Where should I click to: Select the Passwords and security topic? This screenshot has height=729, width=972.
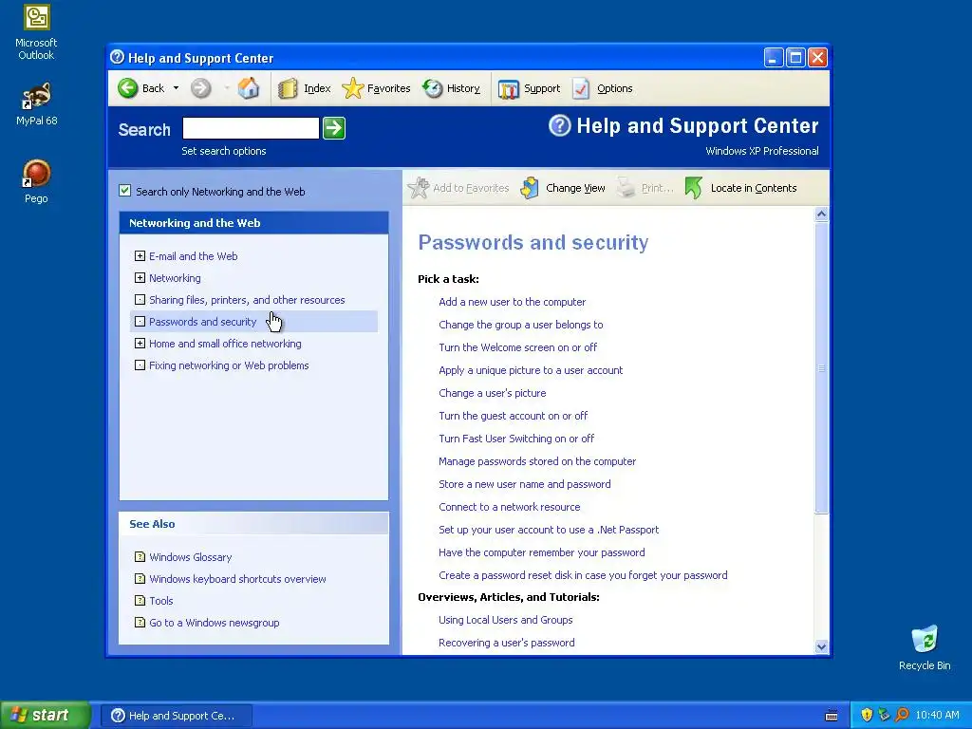tap(203, 322)
